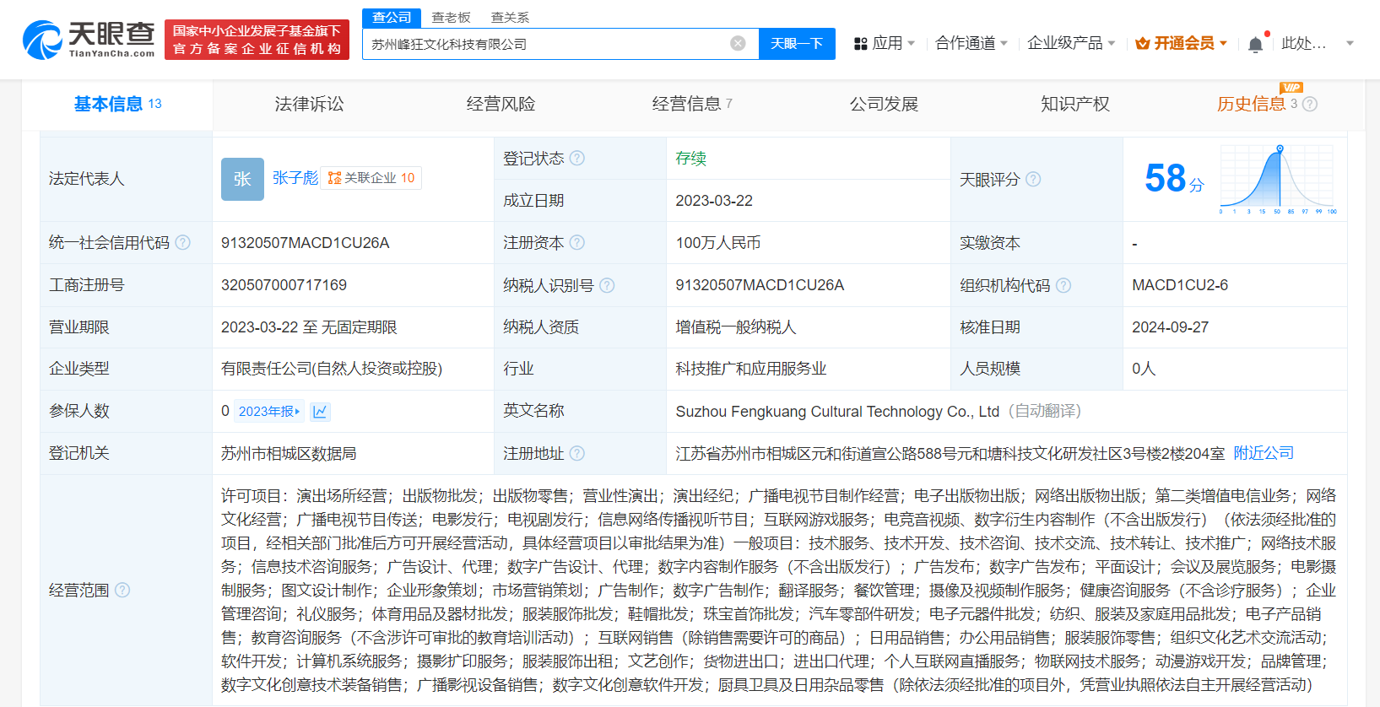Click the credit code 91320507MACD1CU26A
Image resolution: width=1380 pixels, height=707 pixels.
tap(306, 243)
